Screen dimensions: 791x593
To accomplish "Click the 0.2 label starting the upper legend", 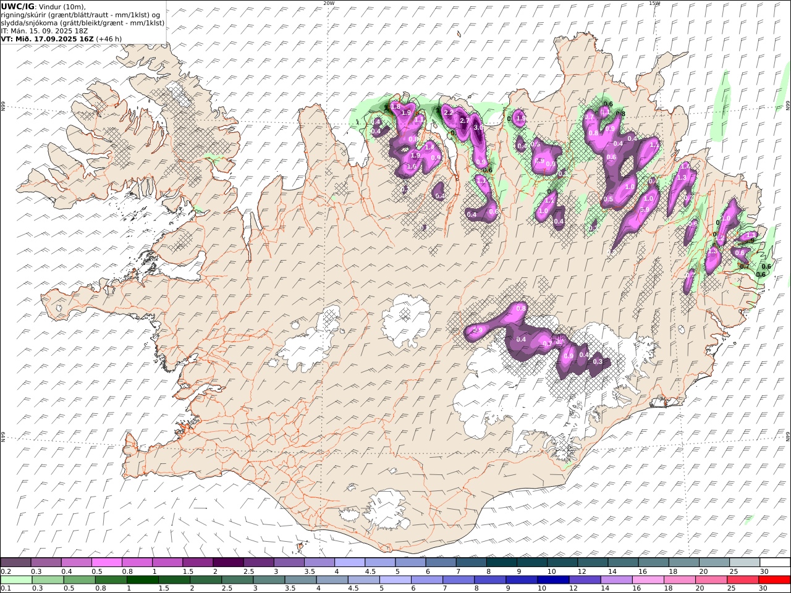I will tap(5, 571).
